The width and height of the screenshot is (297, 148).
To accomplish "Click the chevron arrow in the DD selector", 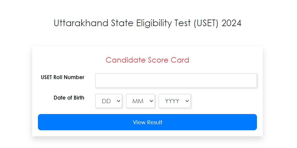I will click(118, 101).
